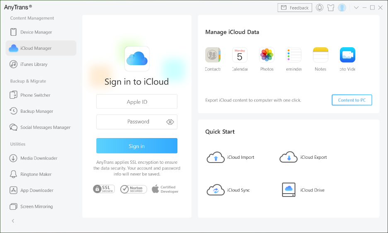388x233 pixels.
Task: Click the iCloud Photos icon
Action: (267, 55)
